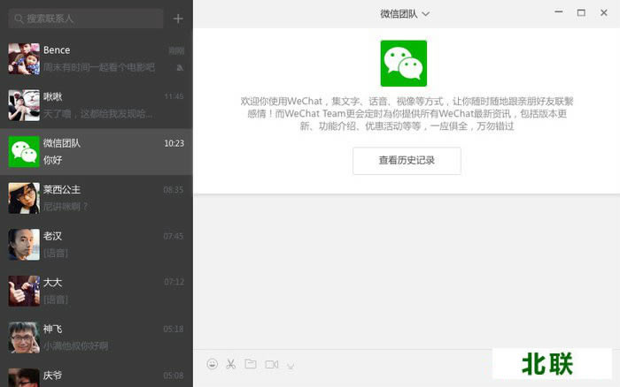Screen dimensions: 620x387
Task: Click the 搜索联系人 search field
Action: (89, 18)
